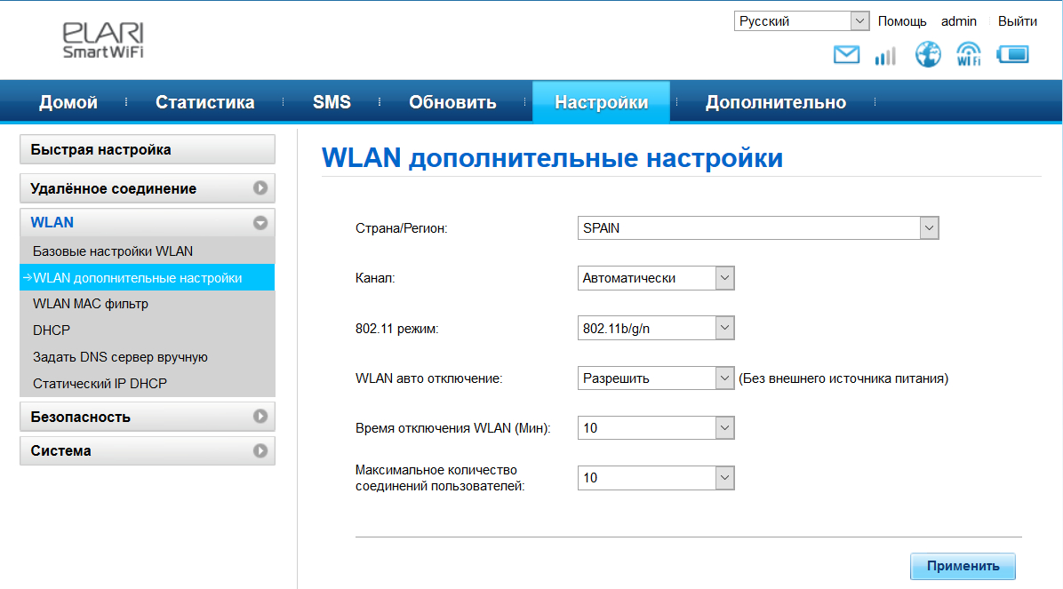Expand the Безопасность sidebar section
Image resolution: width=1063 pixels, height=589 pixels.
(147, 417)
